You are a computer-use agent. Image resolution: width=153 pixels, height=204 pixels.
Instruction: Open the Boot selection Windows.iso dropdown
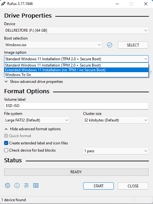click(x=53, y=45)
